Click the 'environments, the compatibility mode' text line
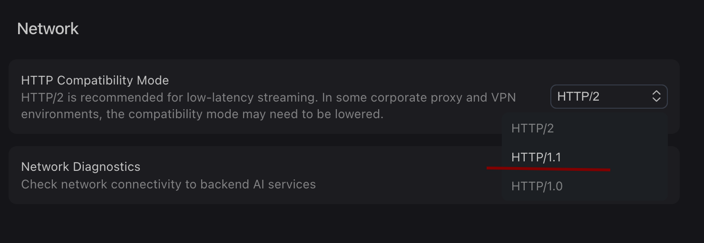This screenshot has height=243, width=704. click(202, 114)
